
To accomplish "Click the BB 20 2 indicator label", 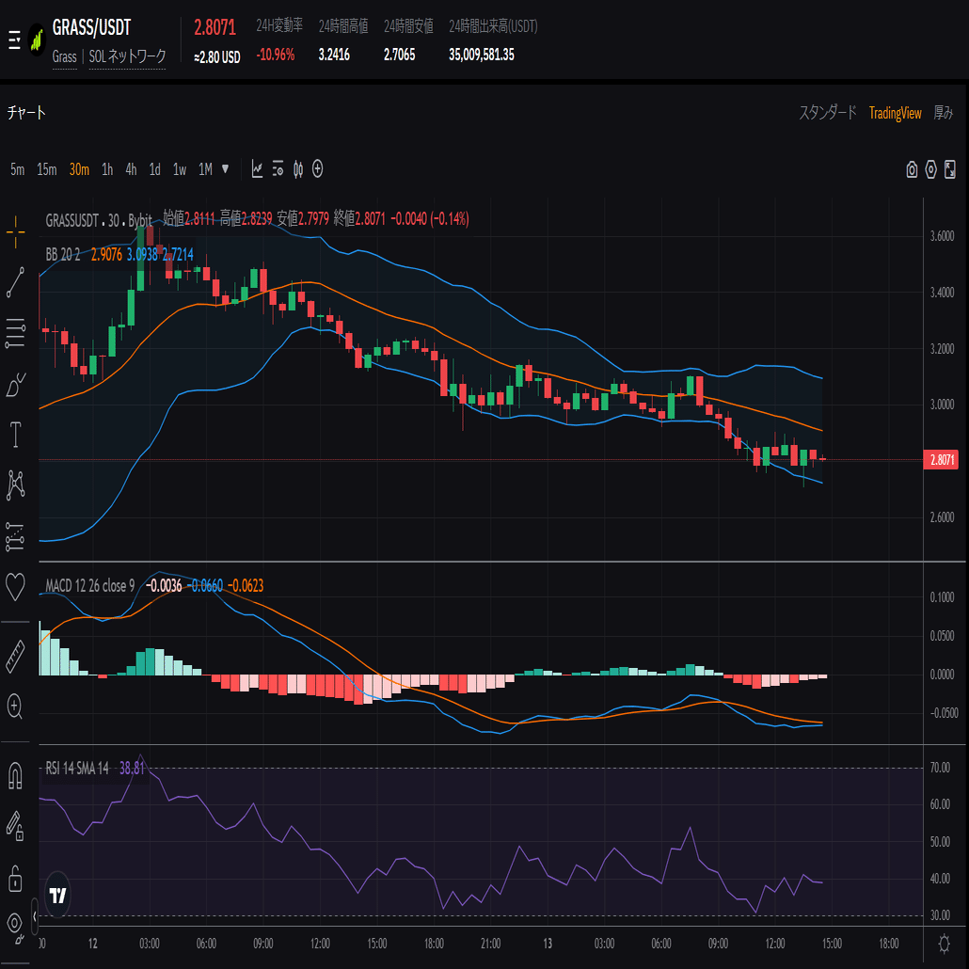I will click(x=62, y=255).
